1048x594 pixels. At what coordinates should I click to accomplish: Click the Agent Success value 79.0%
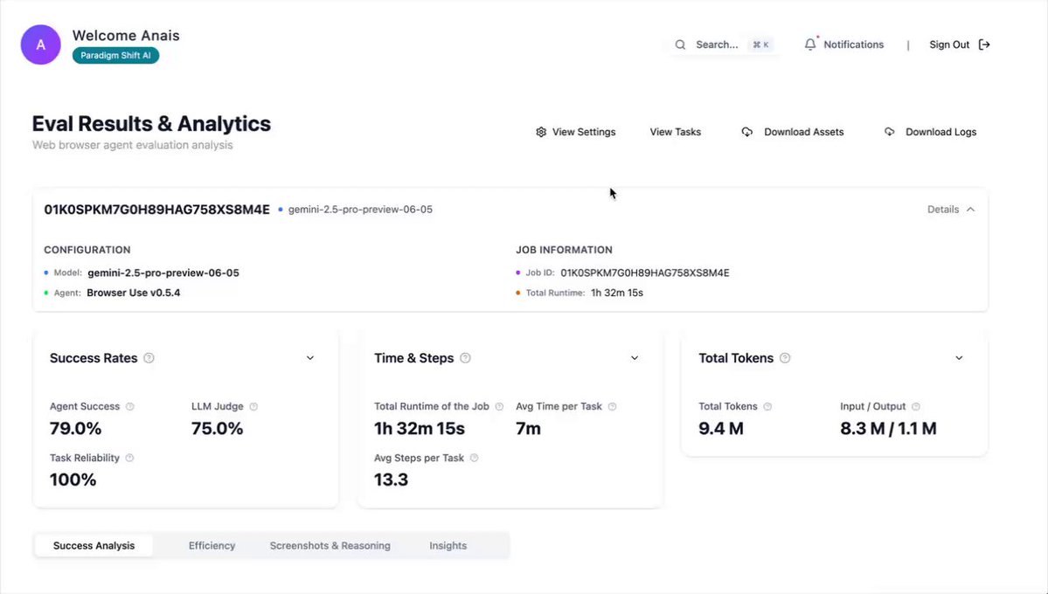tap(75, 428)
